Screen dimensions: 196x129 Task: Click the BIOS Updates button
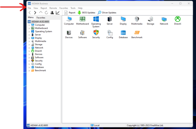(x=86, y=13)
